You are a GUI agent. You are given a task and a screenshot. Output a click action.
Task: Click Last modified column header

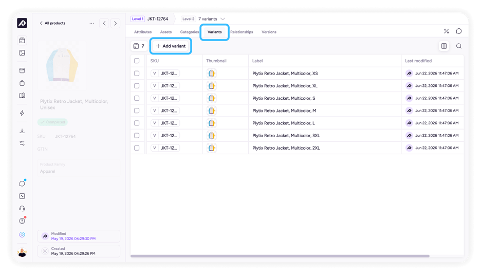click(x=418, y=61)
